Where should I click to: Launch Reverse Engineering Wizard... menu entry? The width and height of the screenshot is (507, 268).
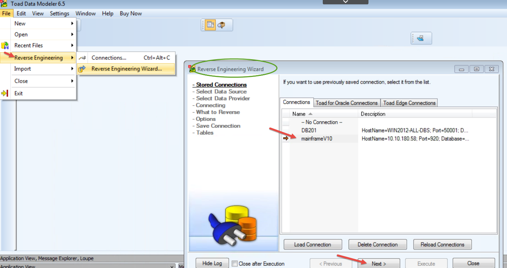point(126,69)
